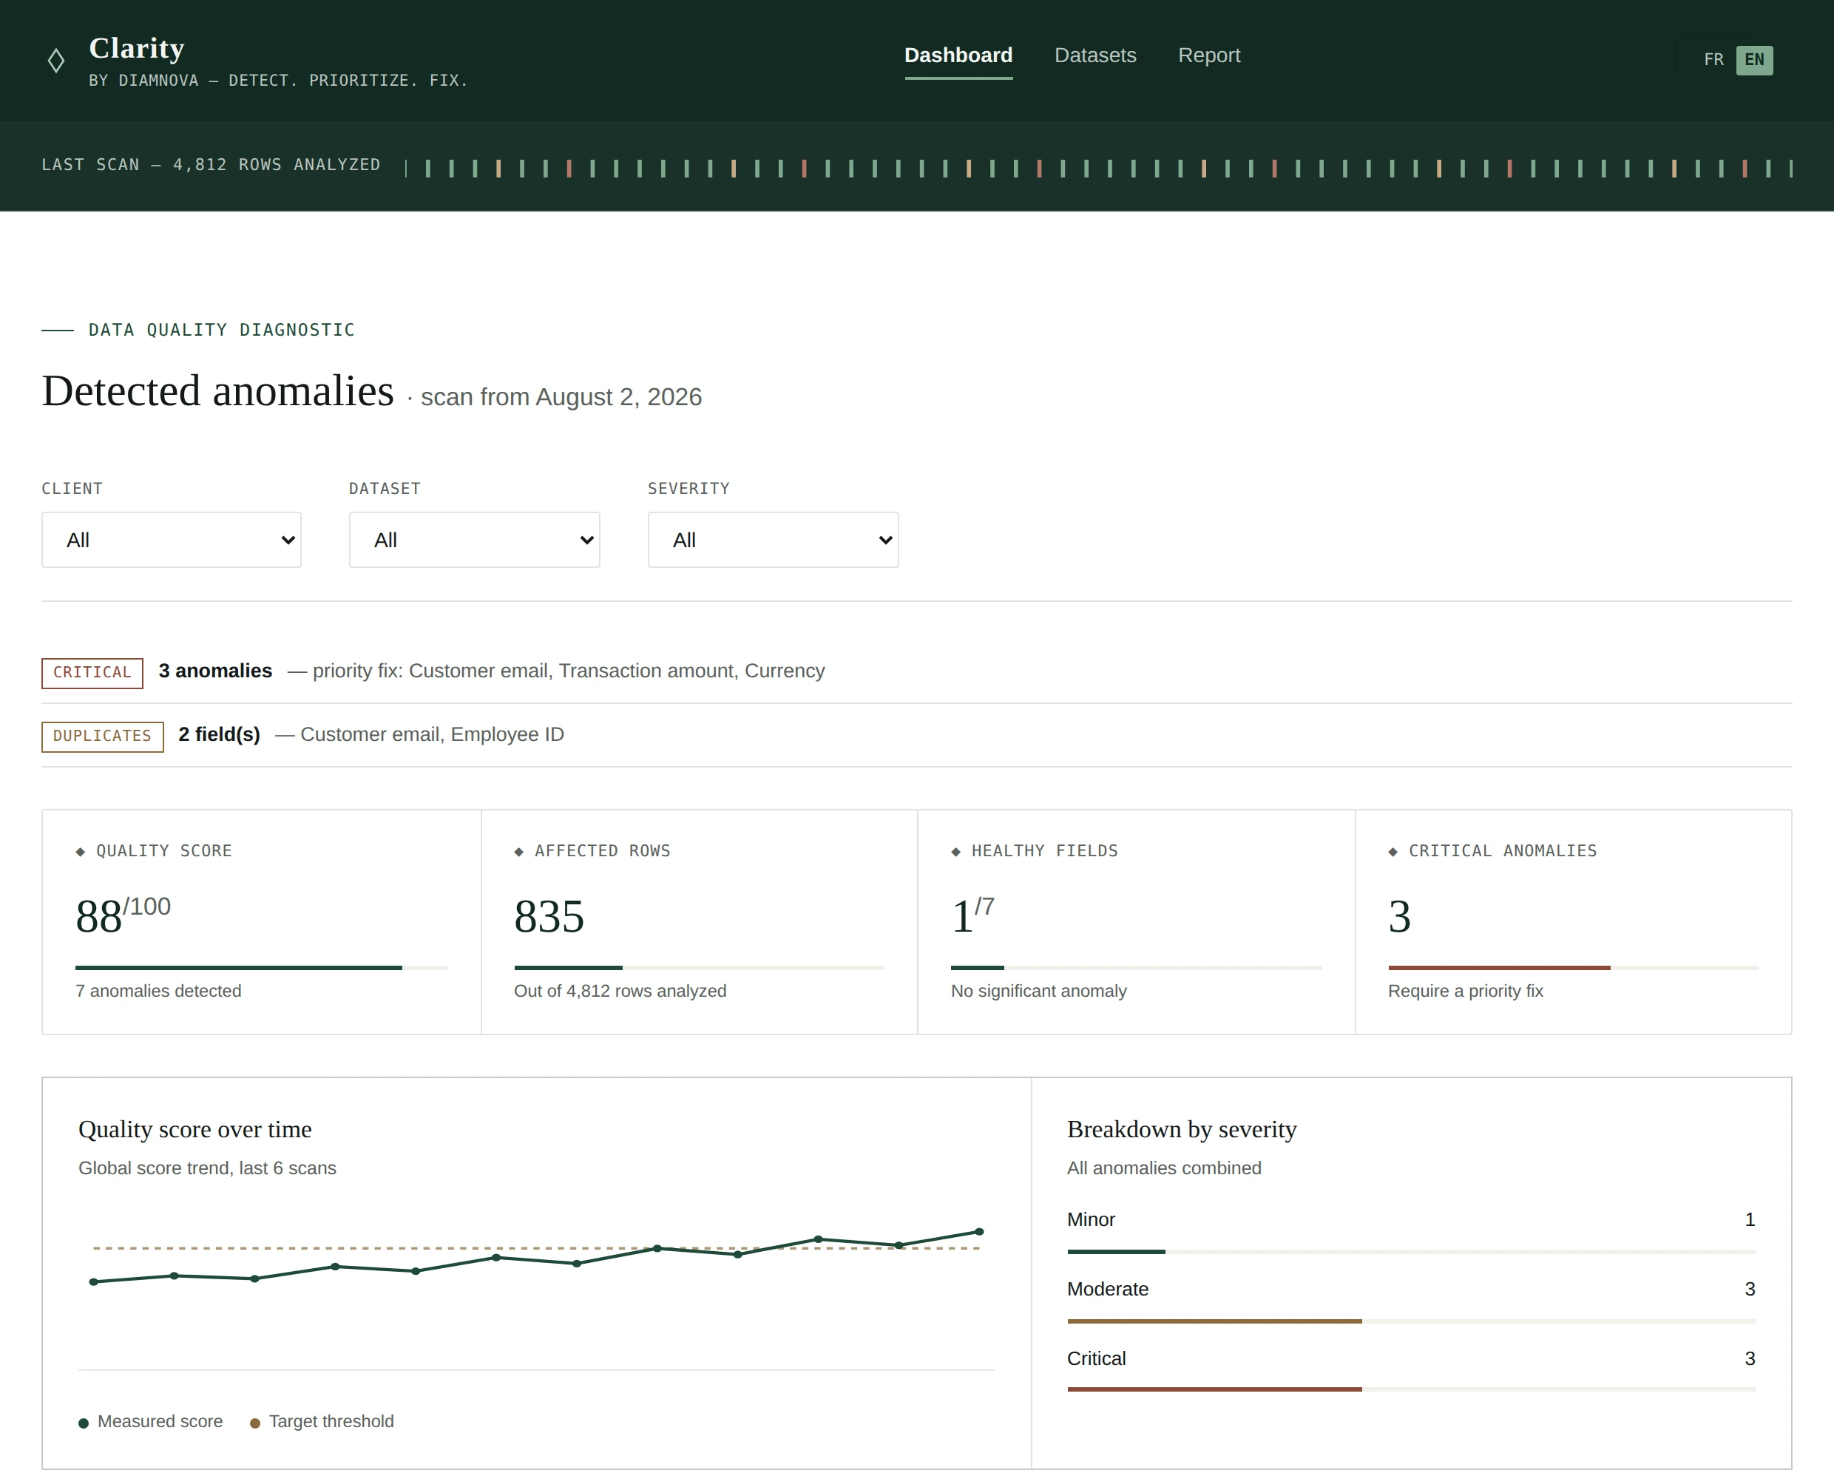Click the 'Detected anomalies' heading

[x=217, y=391]
